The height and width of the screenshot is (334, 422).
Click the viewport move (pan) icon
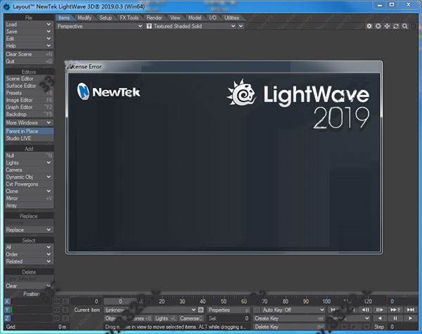[387, 26]
